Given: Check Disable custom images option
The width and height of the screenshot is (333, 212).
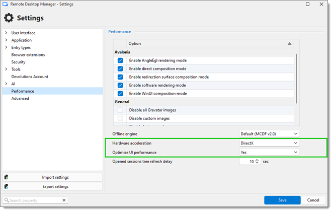Looking at the screenshot, I should pos(120,118).
